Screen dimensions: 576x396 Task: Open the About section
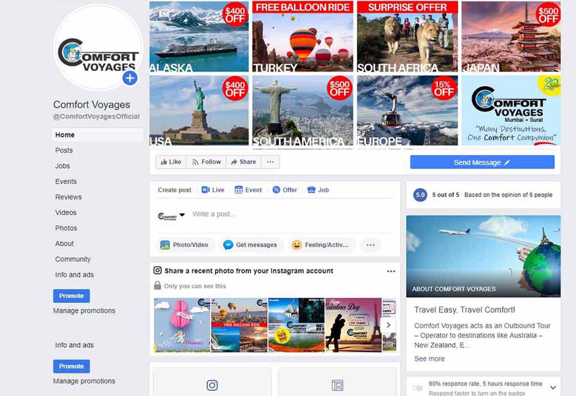(x=64, y=243)
